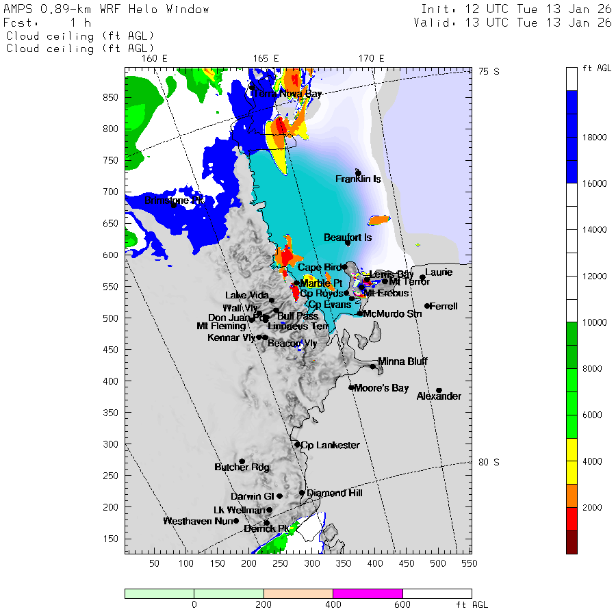Click the Wall Vly label
The image size is (616, 616).
[240, 308]
